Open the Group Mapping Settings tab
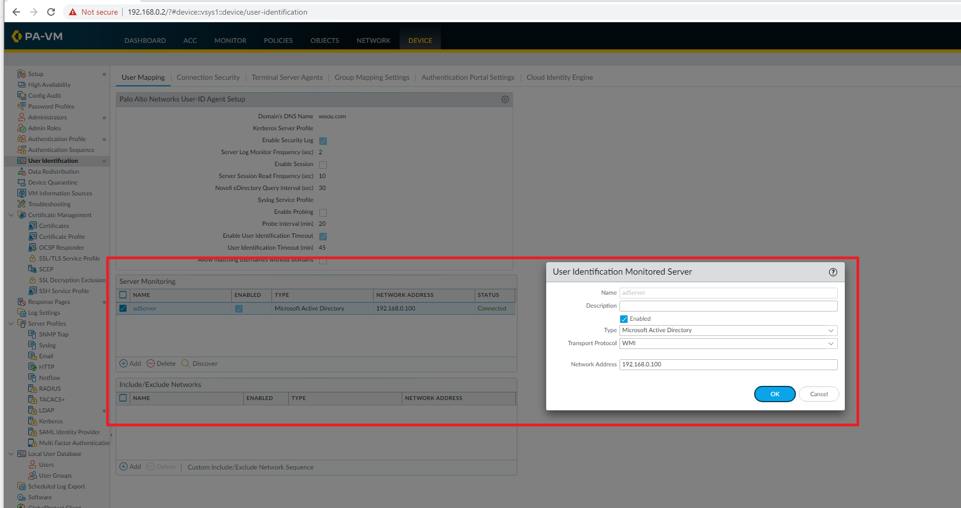This screenshot has height=508, width=961. 372,78
